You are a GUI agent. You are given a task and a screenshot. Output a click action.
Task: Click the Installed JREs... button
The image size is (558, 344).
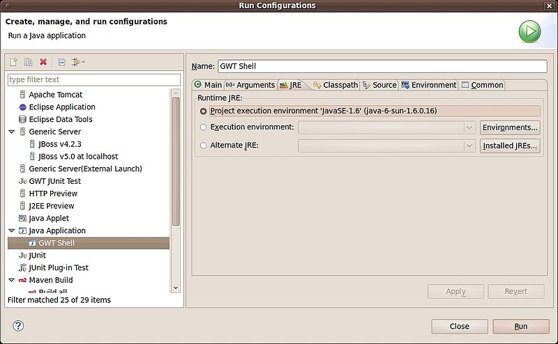(510, 146)
